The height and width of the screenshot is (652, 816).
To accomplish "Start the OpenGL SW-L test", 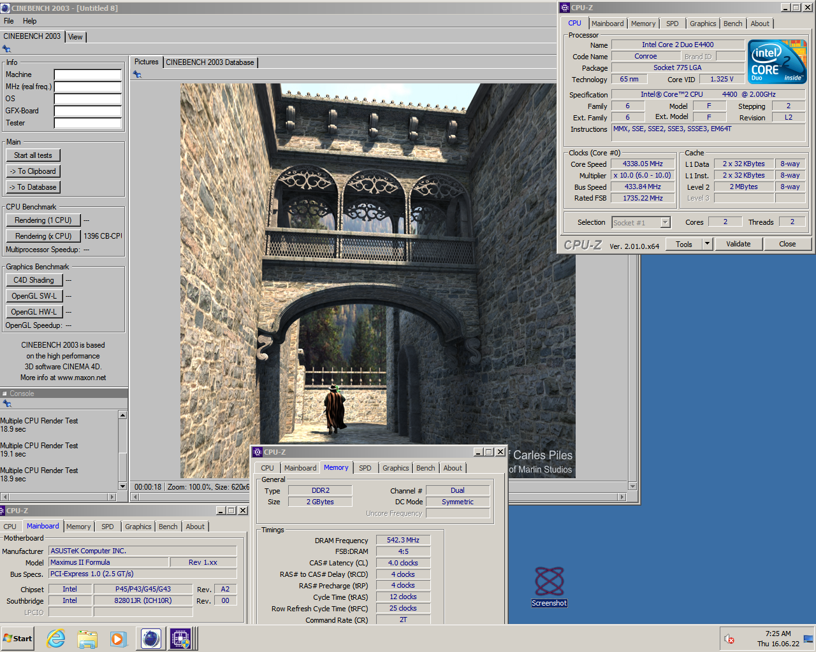I will [34, 296].
